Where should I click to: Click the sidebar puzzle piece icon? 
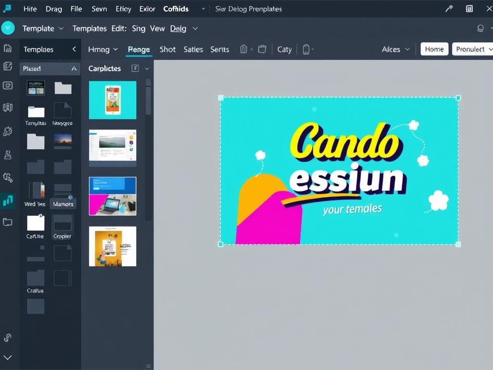[x=8, y=131]
